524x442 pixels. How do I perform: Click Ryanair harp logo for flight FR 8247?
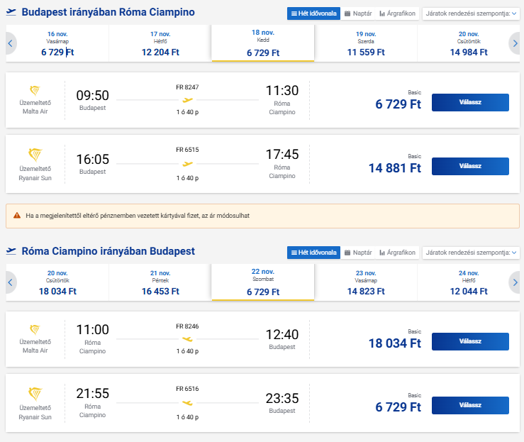(35, 91)
